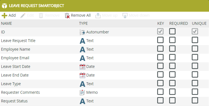Viewport: 209px width, 106px height.
Task: Select the Requester Comments row name
Action: coord(20,92)
